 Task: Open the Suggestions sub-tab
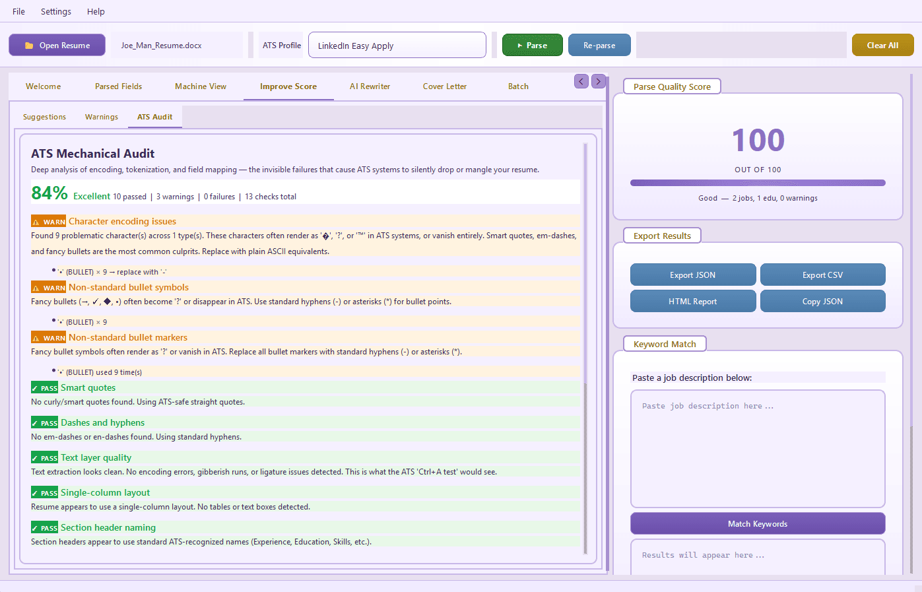click(44, 117)
